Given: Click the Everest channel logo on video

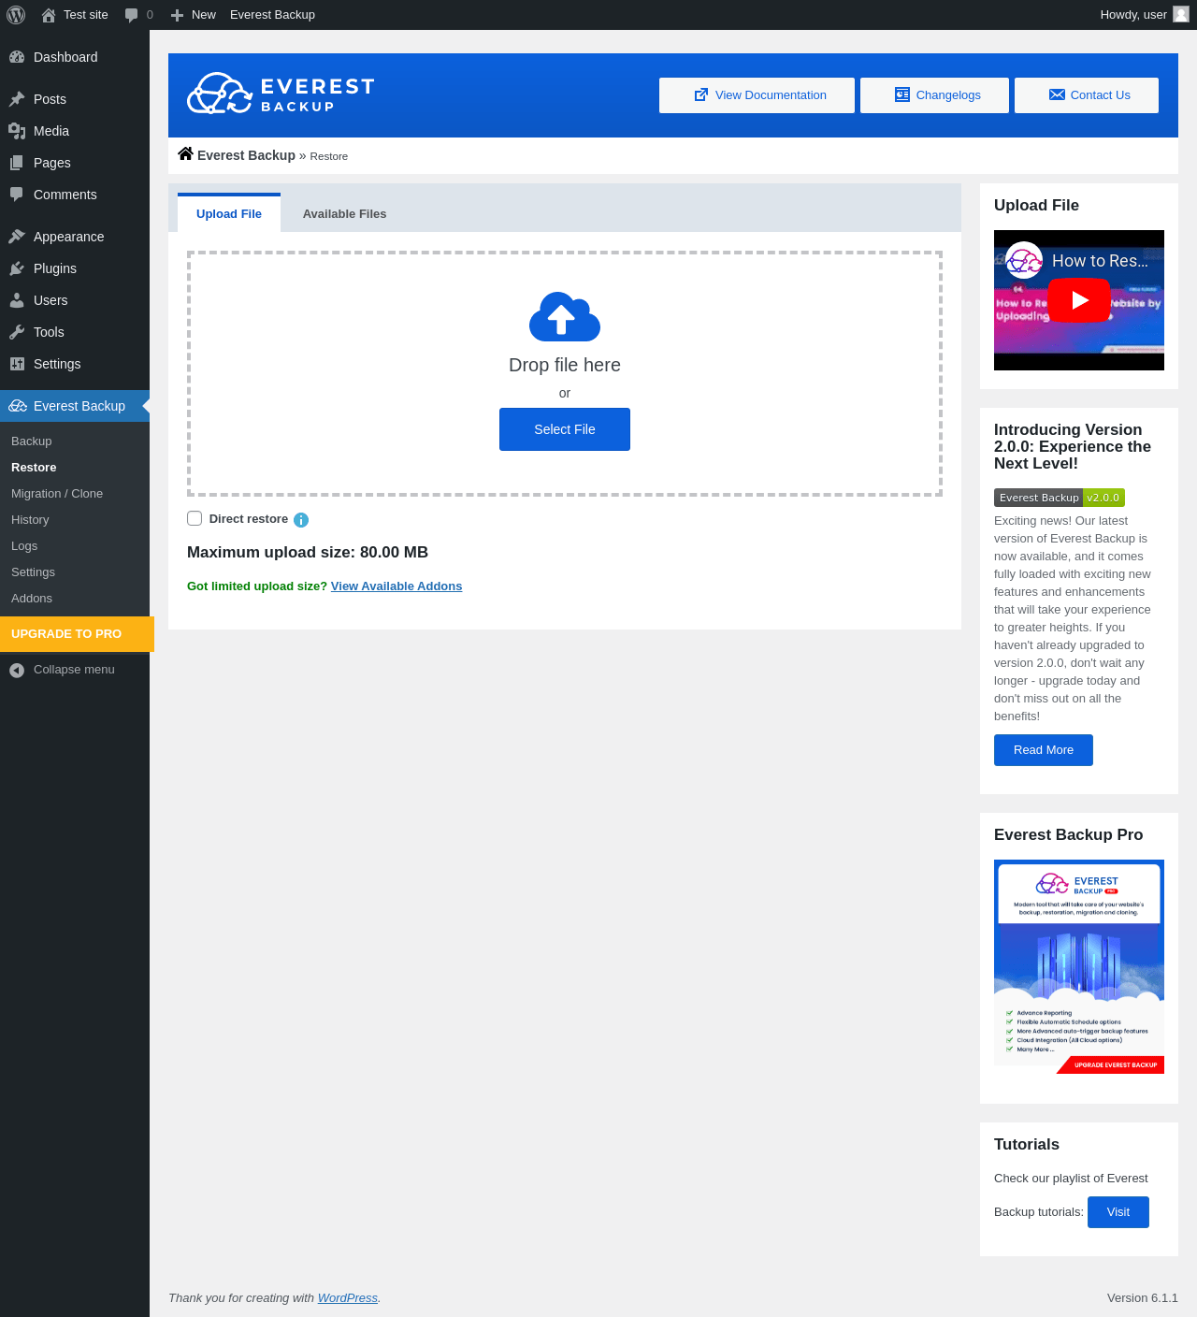Looking at the screenshot, I should coord(1025,261).
